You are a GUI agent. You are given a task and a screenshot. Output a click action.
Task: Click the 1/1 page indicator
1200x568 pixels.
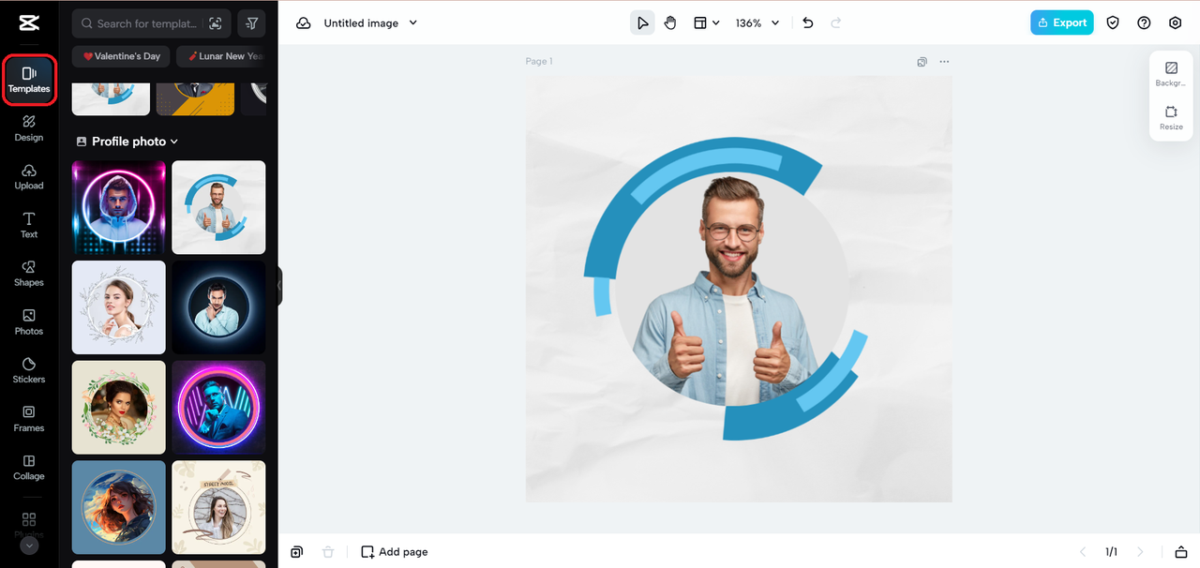tap(1112, 552)
